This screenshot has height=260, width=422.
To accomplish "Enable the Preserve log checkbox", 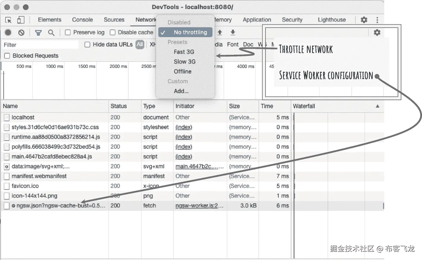I will pos(68,32).
